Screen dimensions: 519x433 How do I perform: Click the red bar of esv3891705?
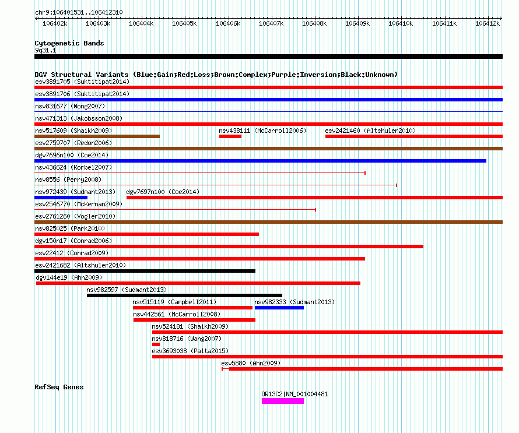point(268,87)
